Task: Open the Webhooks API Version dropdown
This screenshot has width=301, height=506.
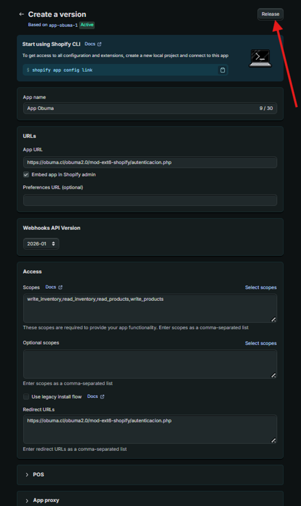Action: [41, 243]
